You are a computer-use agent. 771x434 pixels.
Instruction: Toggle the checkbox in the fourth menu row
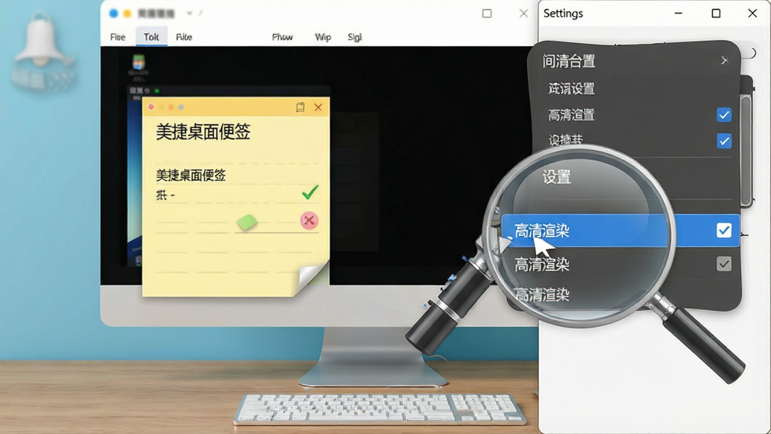click(724, 141)
